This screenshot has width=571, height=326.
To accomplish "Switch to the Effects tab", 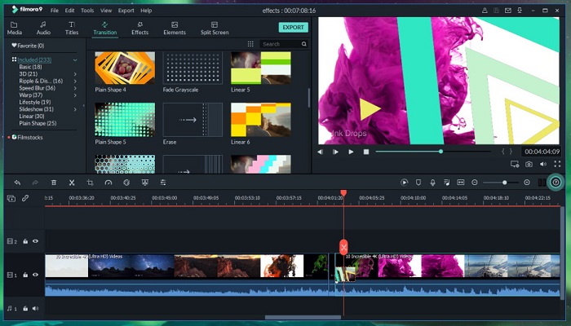I will click(x=139, y=28).
